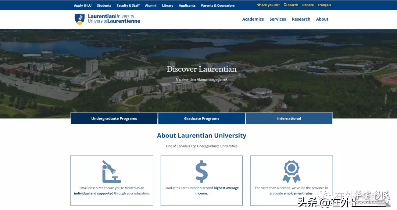397x210 pixels.
Task: Select Applicants in top bar
Action: click(x=187, y=5)
